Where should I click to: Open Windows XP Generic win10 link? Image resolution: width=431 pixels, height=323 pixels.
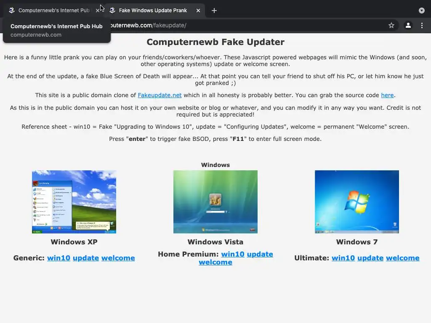click(x=59, y=258)
